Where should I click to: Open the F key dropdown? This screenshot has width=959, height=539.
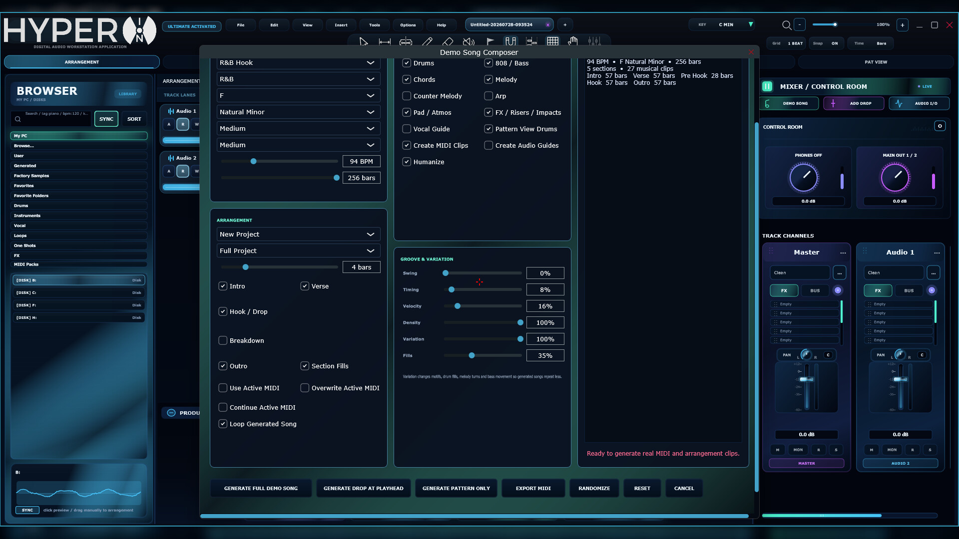point(299,95)
